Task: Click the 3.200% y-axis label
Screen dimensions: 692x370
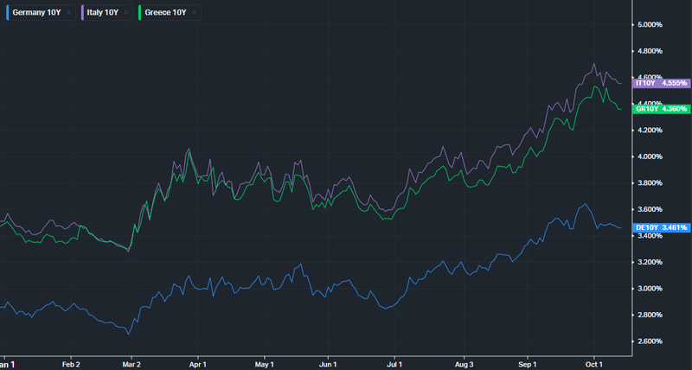Action: [650, 262]
